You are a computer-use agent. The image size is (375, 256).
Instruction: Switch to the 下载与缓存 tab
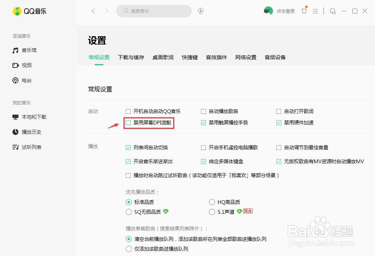pos(131,57)
